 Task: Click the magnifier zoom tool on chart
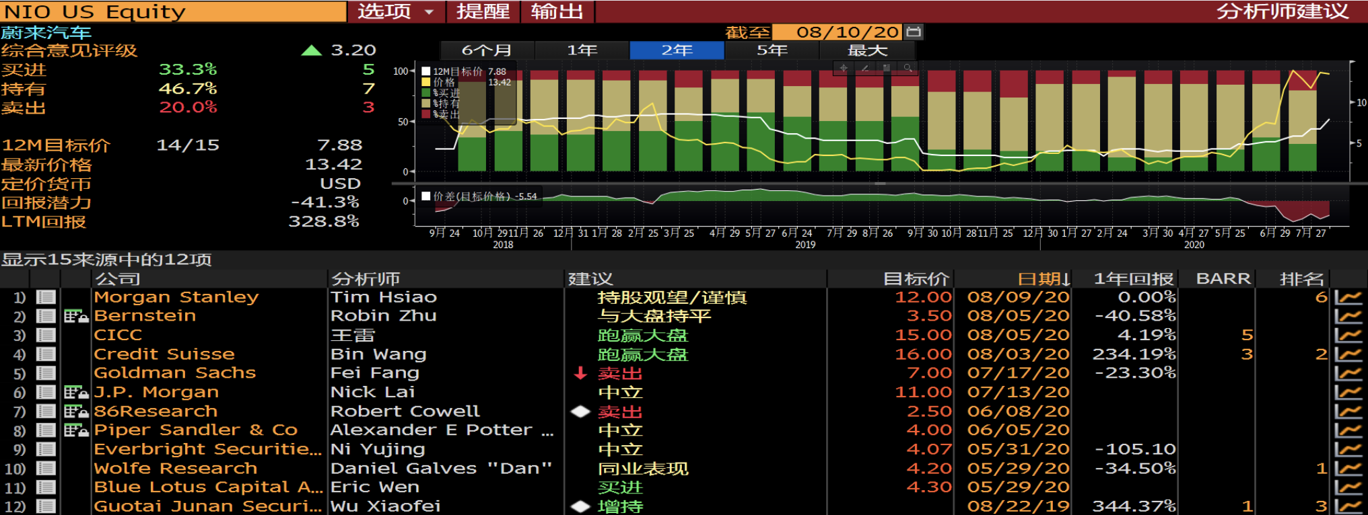click(x=908, y=68)
